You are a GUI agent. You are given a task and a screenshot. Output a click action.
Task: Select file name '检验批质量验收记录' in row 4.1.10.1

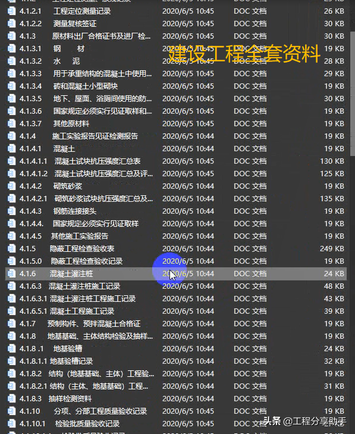87,423
